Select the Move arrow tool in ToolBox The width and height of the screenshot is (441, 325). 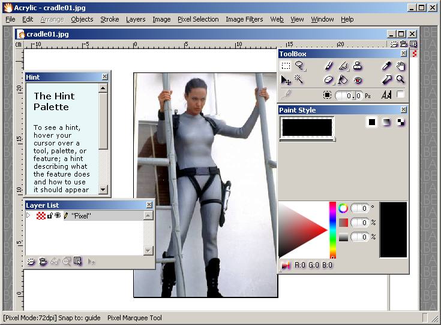pos(286,80)
